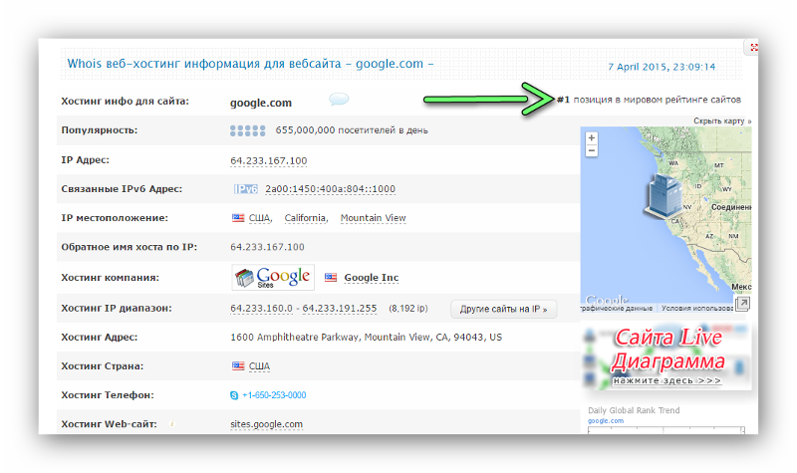The width and height of the screenshot is (797, 473).
Task: Hide the map via Скрыть карту
Action: pyautogui.click(x=721, y=120)
